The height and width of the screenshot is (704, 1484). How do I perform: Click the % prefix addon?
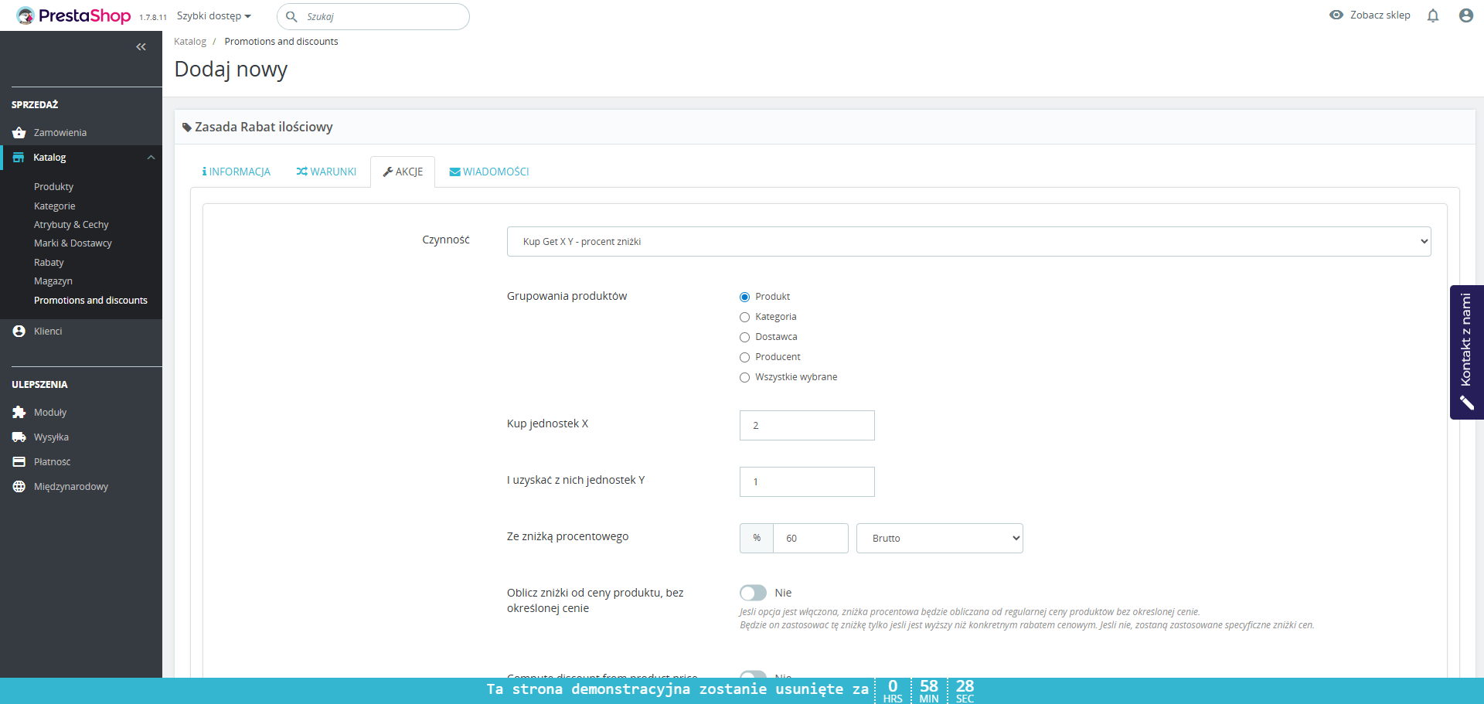[757, 538]
